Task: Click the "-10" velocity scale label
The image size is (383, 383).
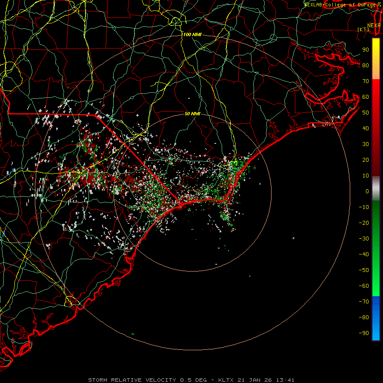Action: (364, 207)
